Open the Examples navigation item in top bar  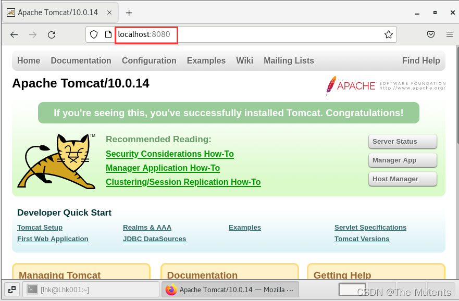pyautogui.click(x=206, y=60)
